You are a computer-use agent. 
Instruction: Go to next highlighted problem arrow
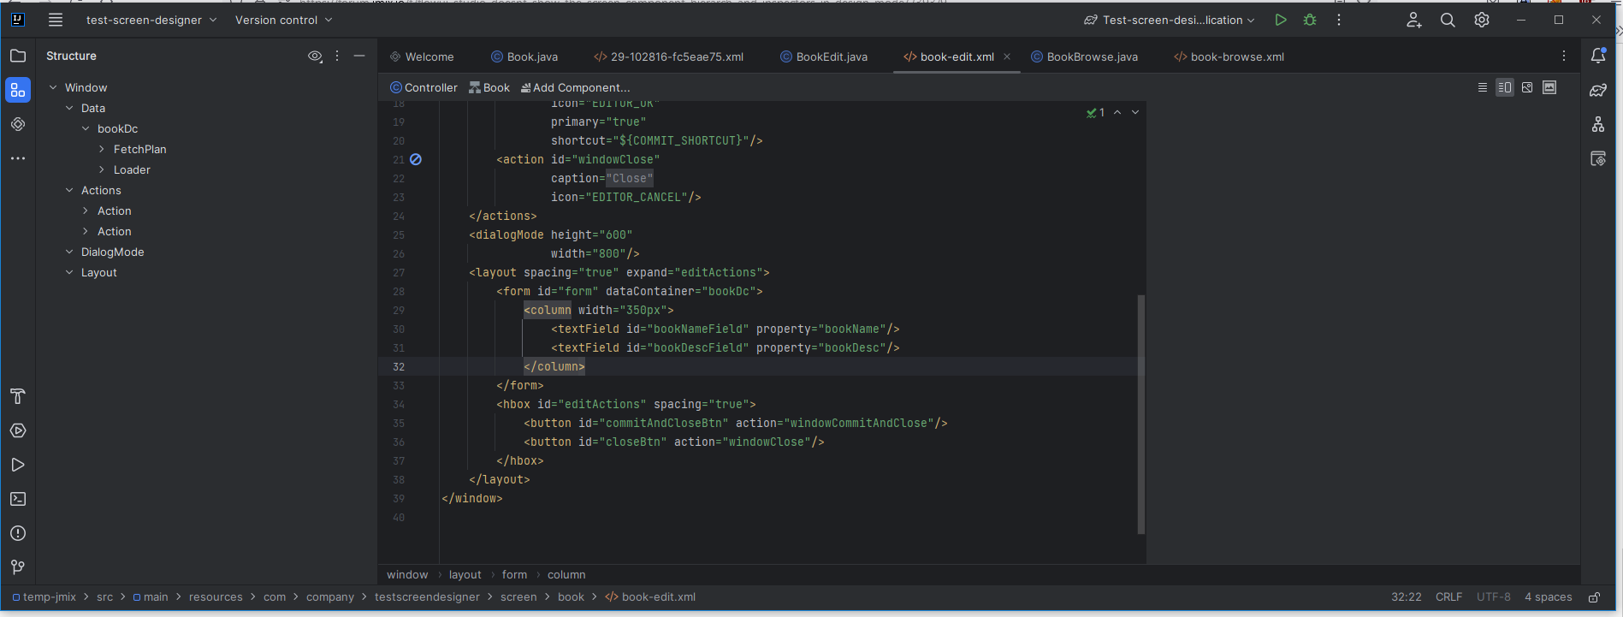coord(1135,112)
